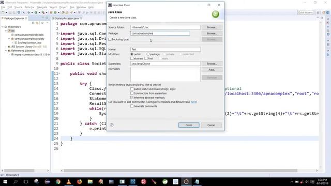Click Cancel in the New Java Class dialog
This screenshot has width=331, height=186.
211,125
